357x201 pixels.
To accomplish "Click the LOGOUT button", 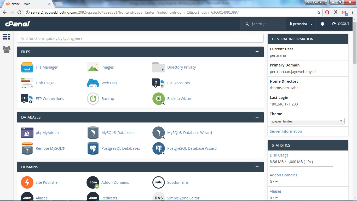I will [x=341, y=24].
